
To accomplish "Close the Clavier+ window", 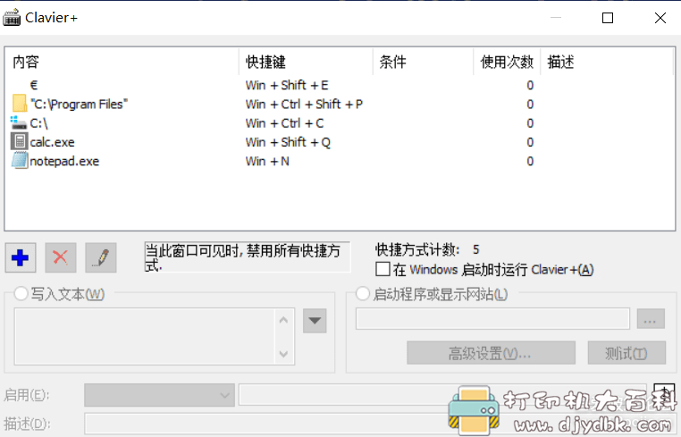I will point(660,18).
